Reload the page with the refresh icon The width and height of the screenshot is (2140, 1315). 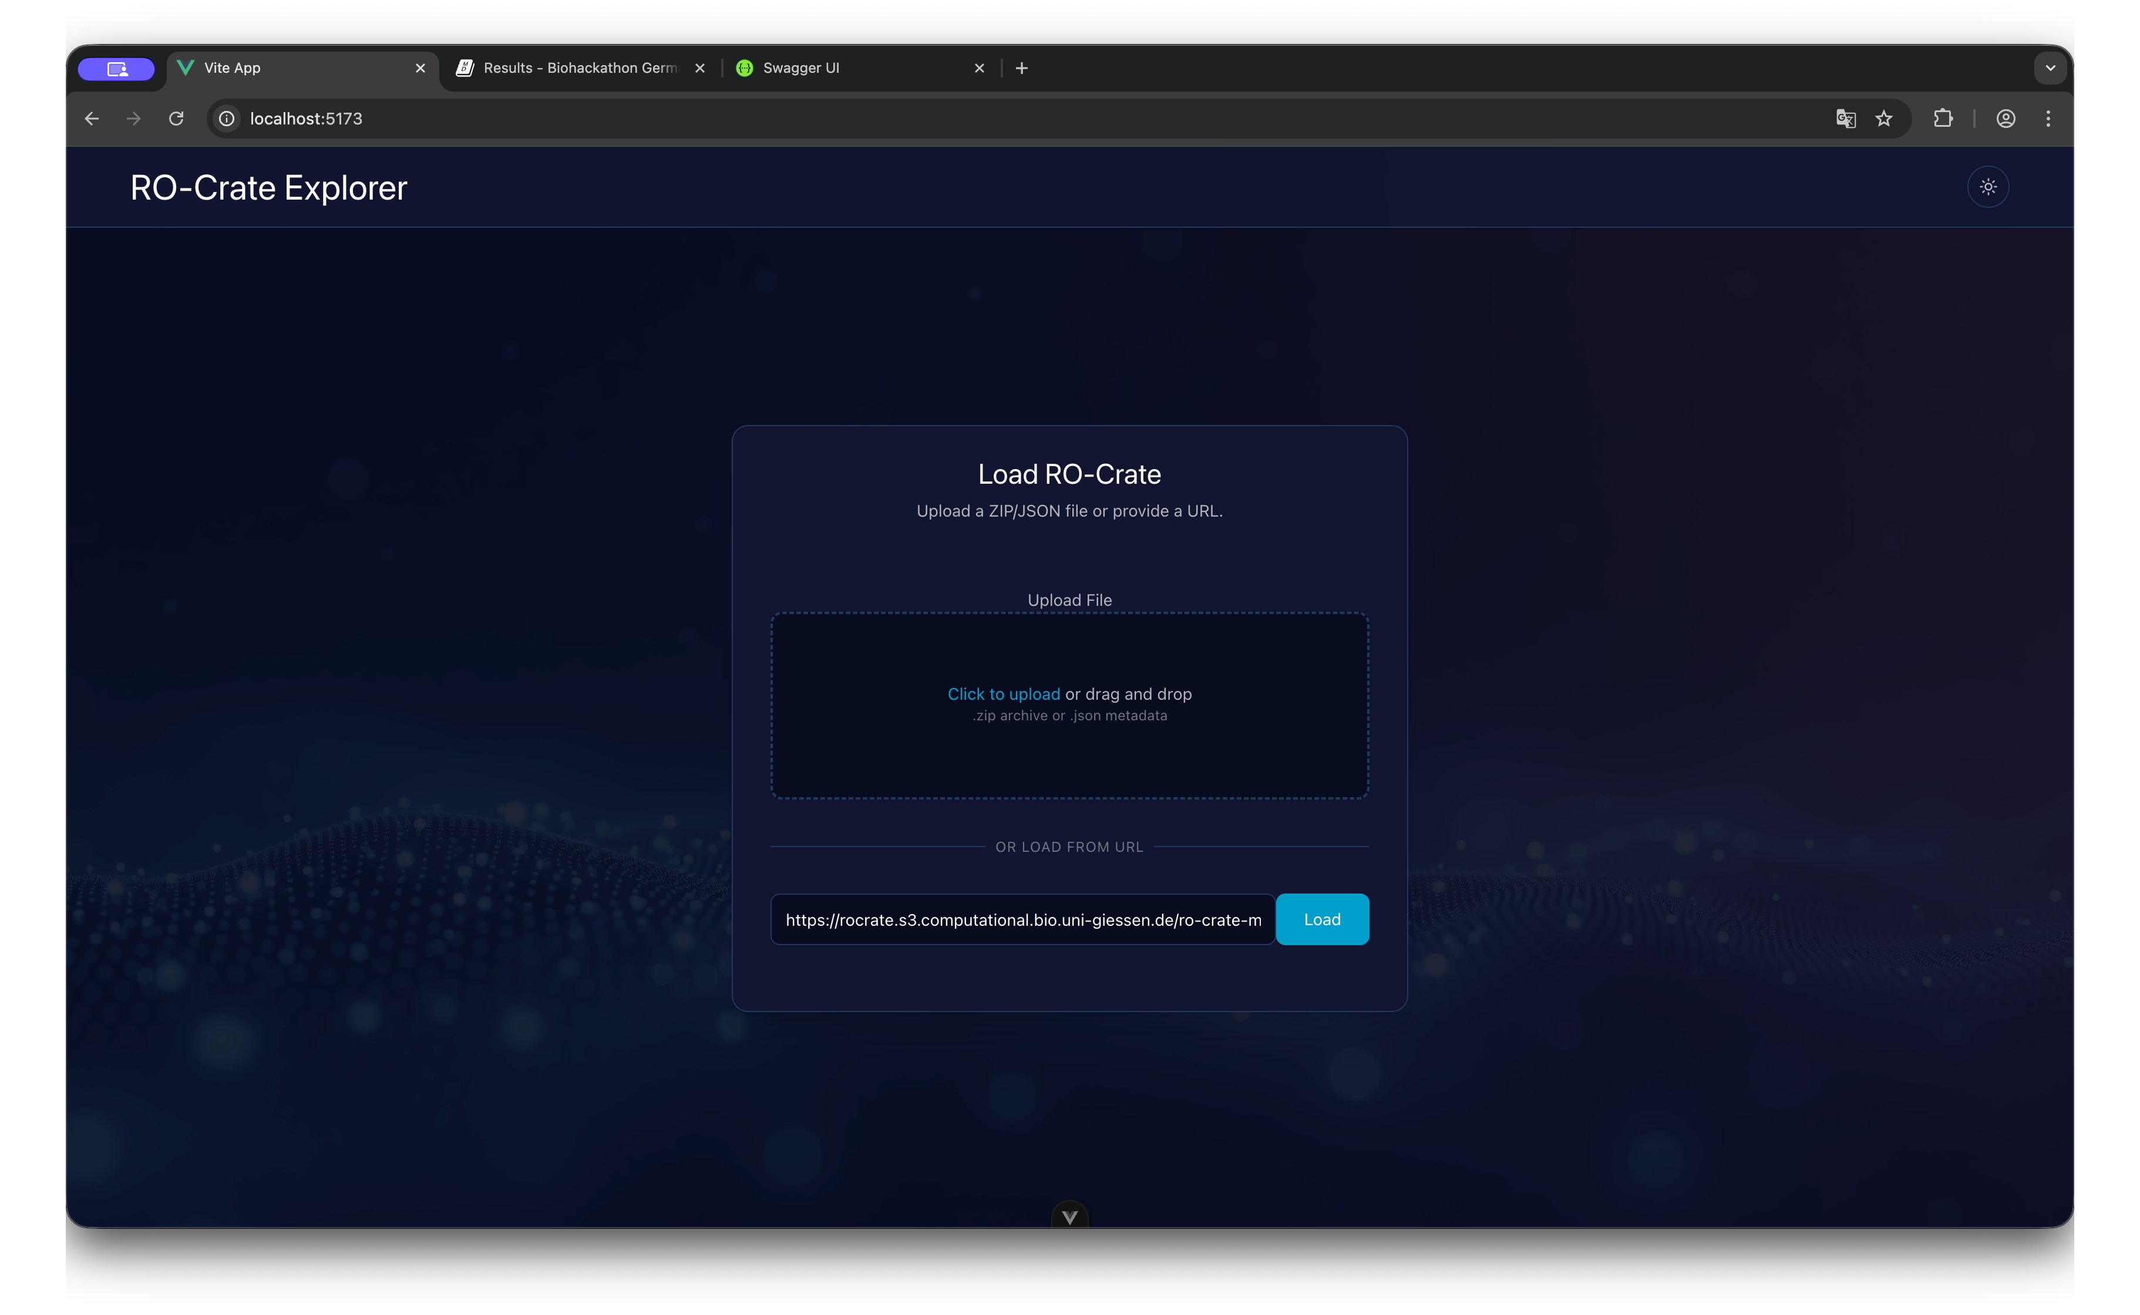[176, 118]
